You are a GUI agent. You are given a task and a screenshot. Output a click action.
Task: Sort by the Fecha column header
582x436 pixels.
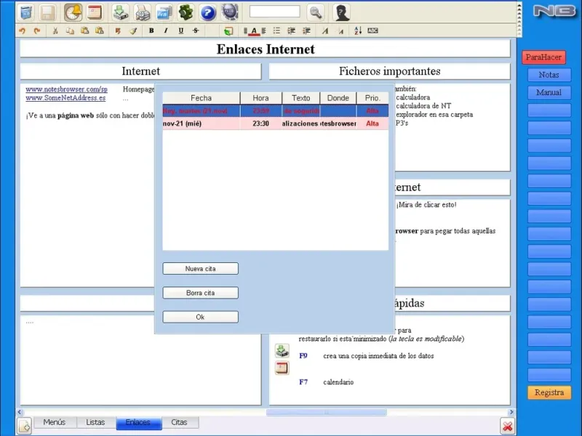pyautogui.click(x=202, y=98)
